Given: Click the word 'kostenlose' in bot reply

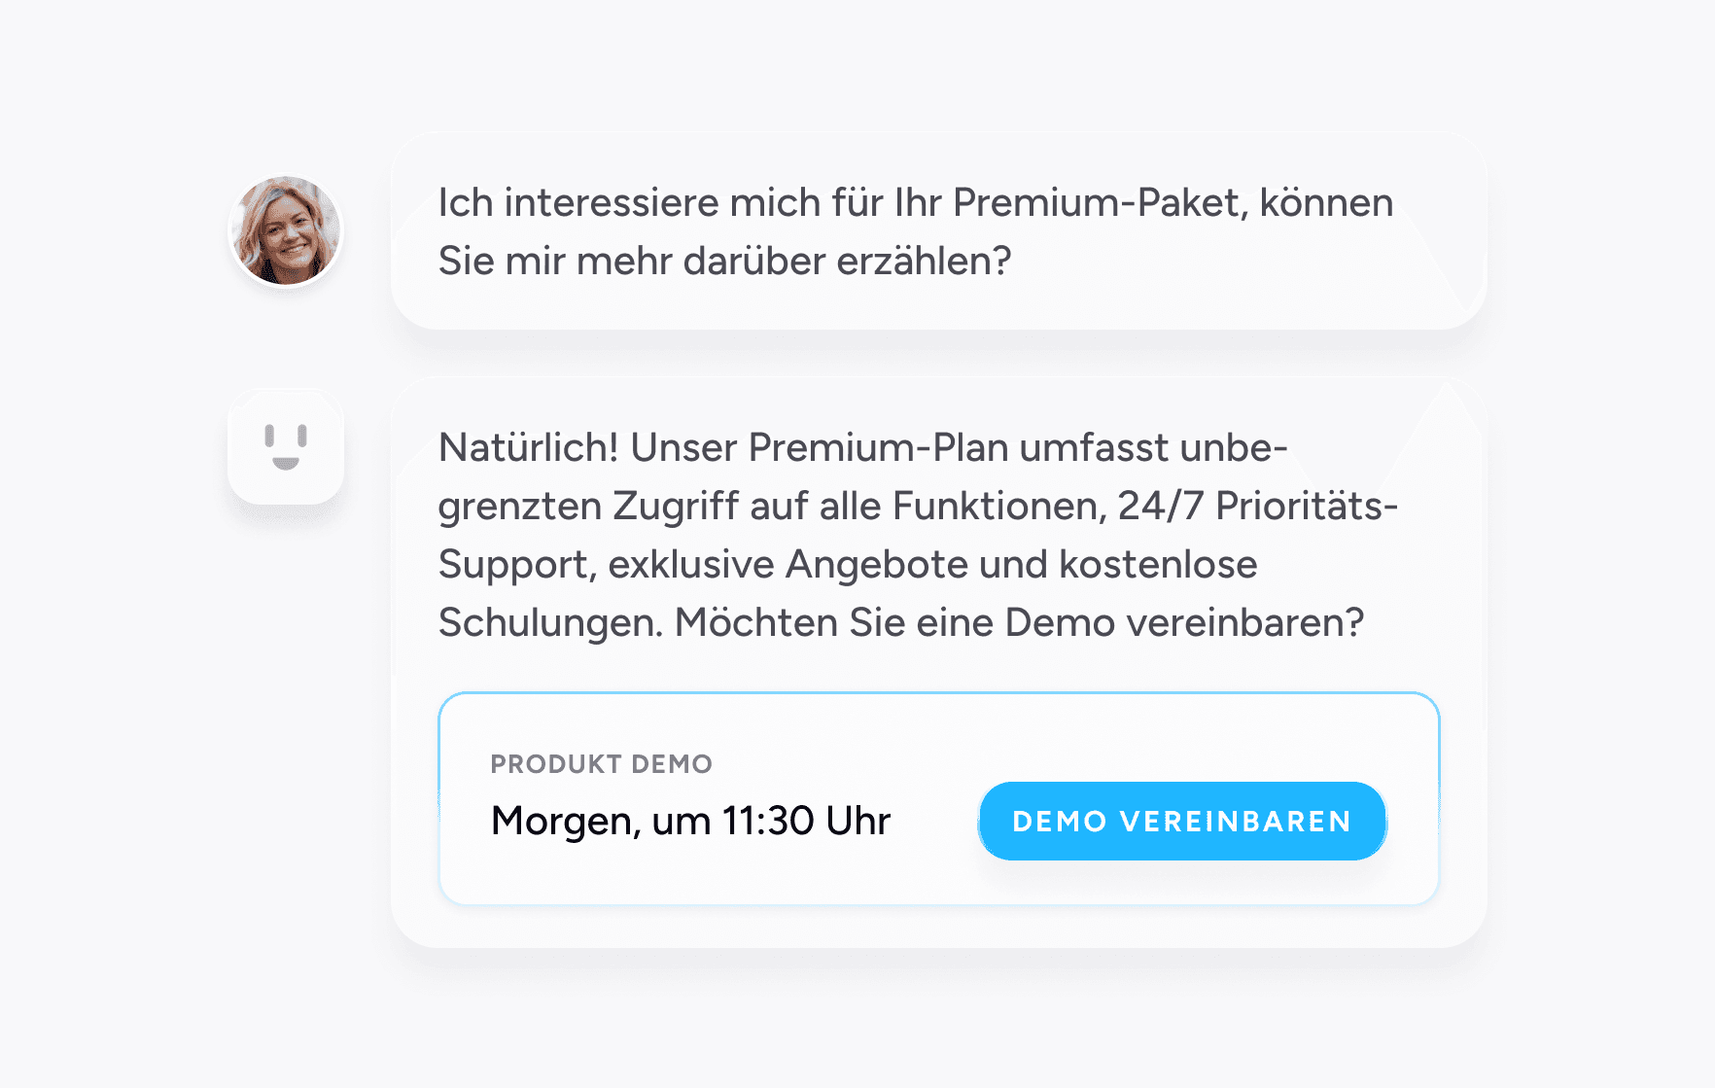Looking at the screenshot, I should (x=1158, y=565).
